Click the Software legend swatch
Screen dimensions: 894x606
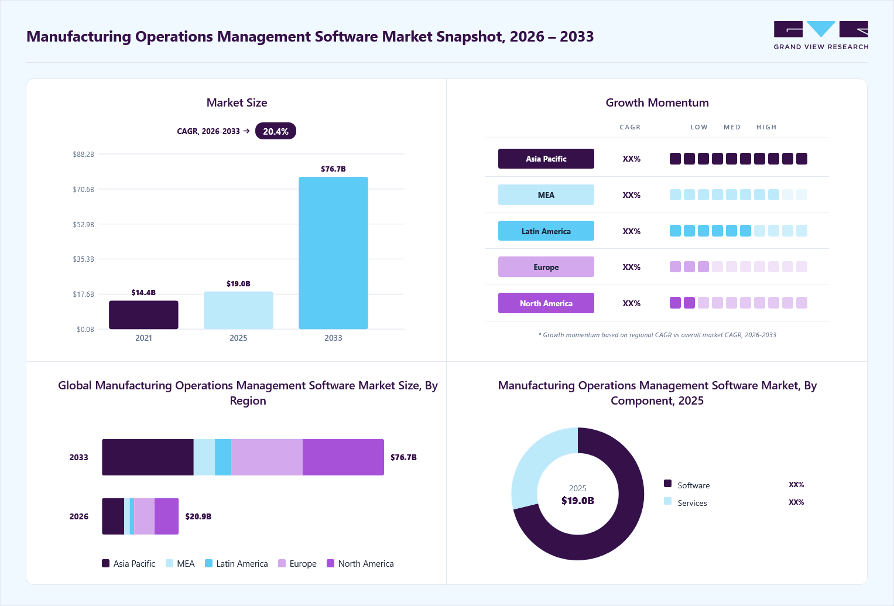coord(668,484)
